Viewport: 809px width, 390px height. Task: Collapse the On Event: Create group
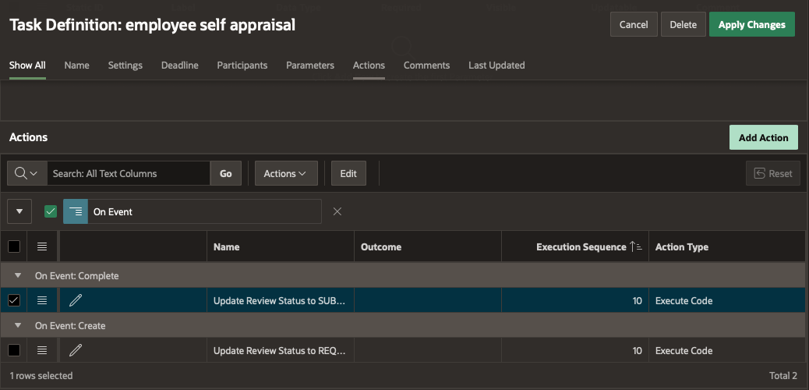[19, 325]
